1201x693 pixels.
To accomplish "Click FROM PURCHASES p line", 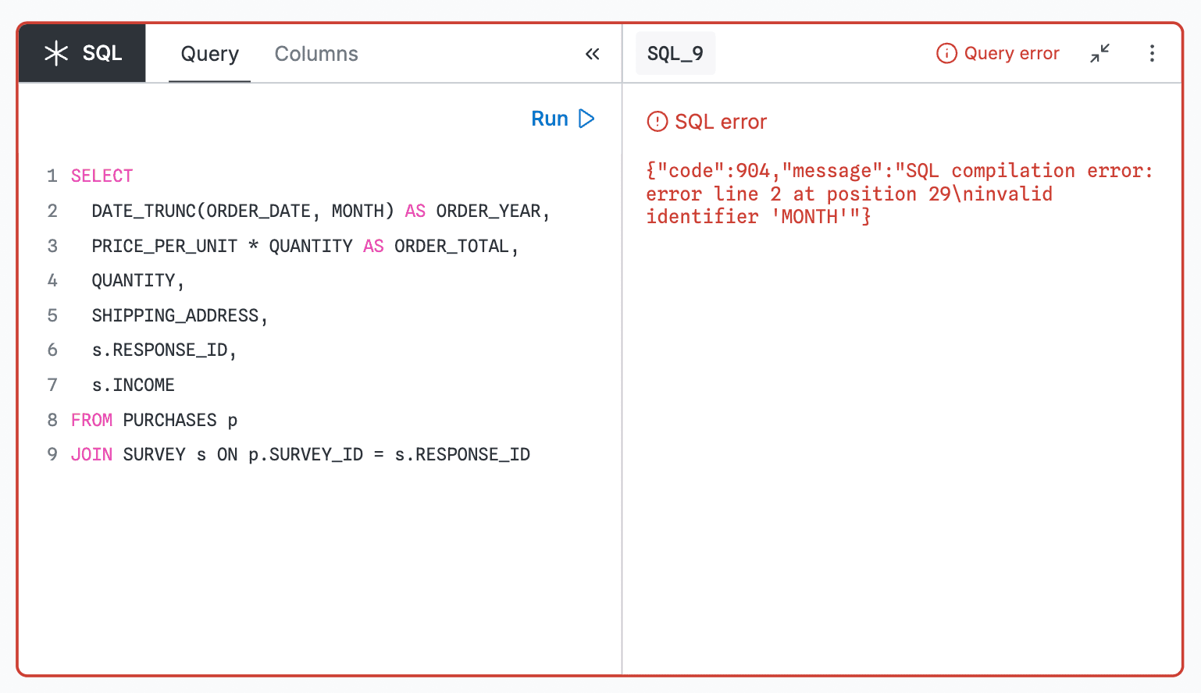I will click(x=154, y=421).
